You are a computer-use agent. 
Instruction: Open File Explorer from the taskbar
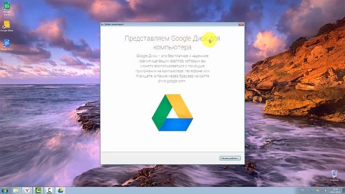(x=16, y=190)
